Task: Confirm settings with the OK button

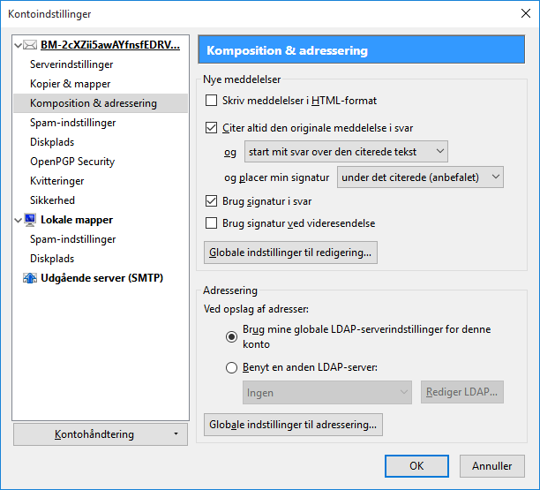Action: coord(416,466)
